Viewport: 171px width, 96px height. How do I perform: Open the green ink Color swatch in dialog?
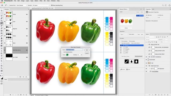coord(67,55)
